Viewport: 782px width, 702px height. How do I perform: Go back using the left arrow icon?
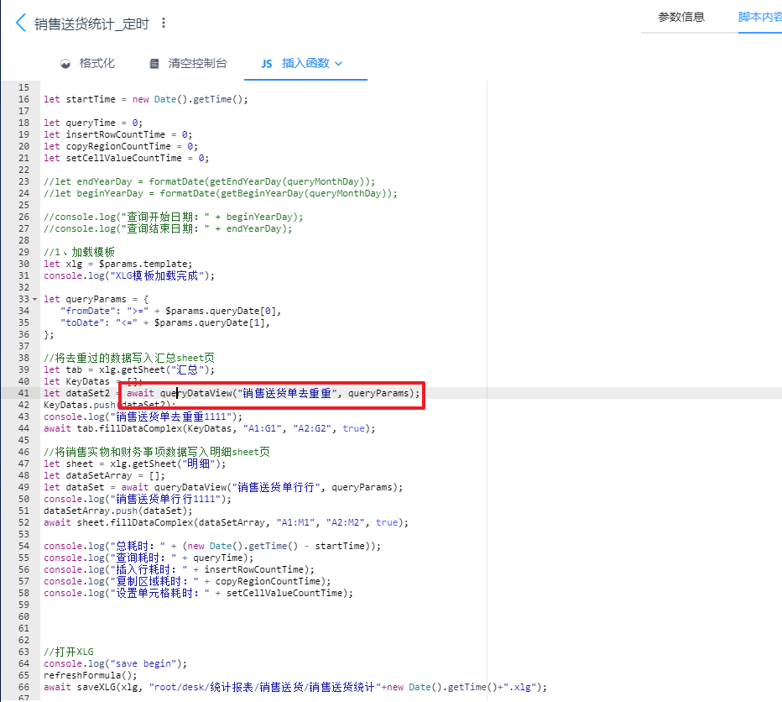click(x=20, y=23)
